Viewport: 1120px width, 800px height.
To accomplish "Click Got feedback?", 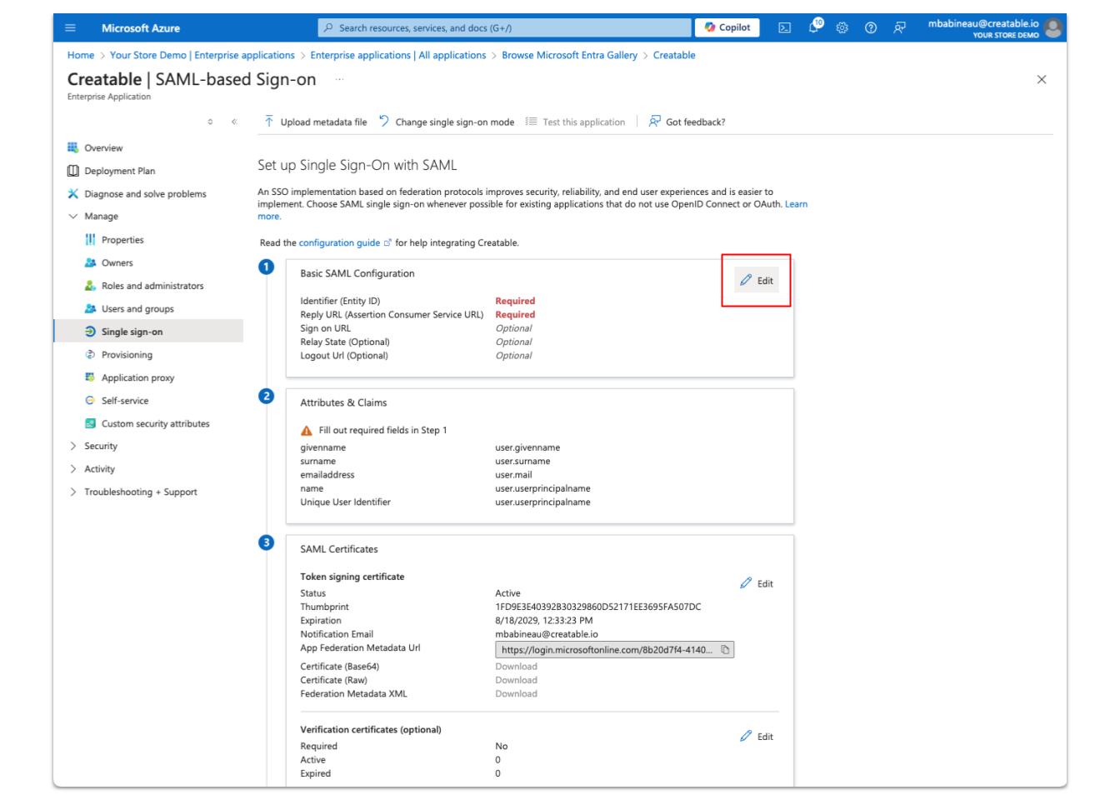I will [687, 122].
